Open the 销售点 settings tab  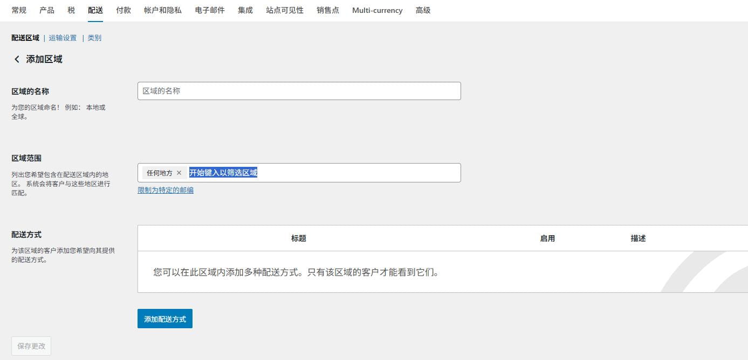coord(328,10)
